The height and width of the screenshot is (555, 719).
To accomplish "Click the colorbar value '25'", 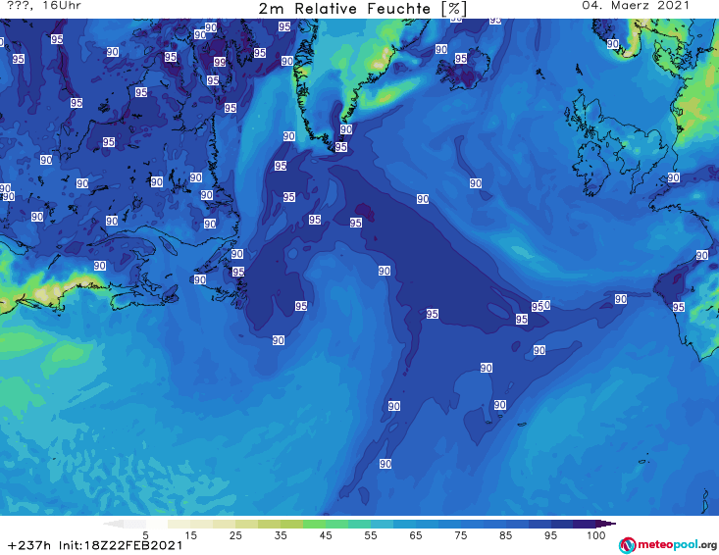I will (235, 535).
